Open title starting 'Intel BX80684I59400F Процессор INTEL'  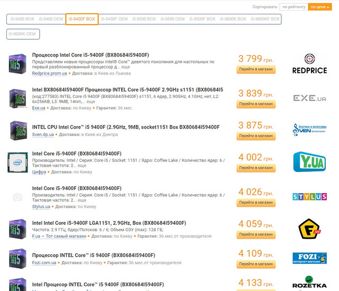pos(128,89)
